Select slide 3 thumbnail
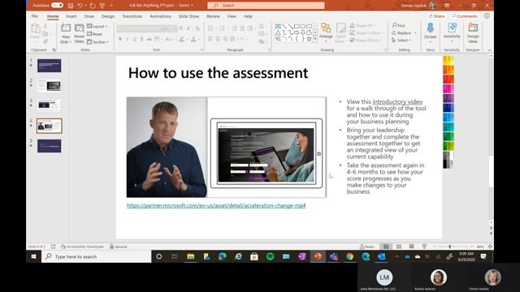Image resolution: width=520 pixels, height=292 pixels. tap(49, 105)
